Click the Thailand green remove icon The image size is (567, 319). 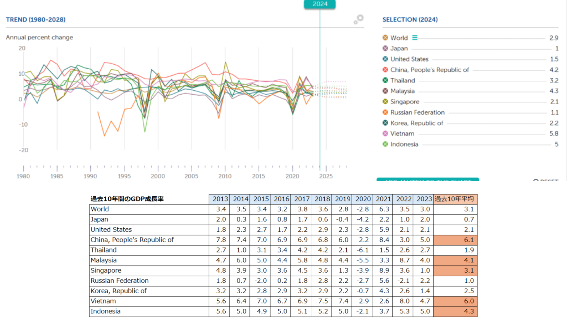point(385,80)
